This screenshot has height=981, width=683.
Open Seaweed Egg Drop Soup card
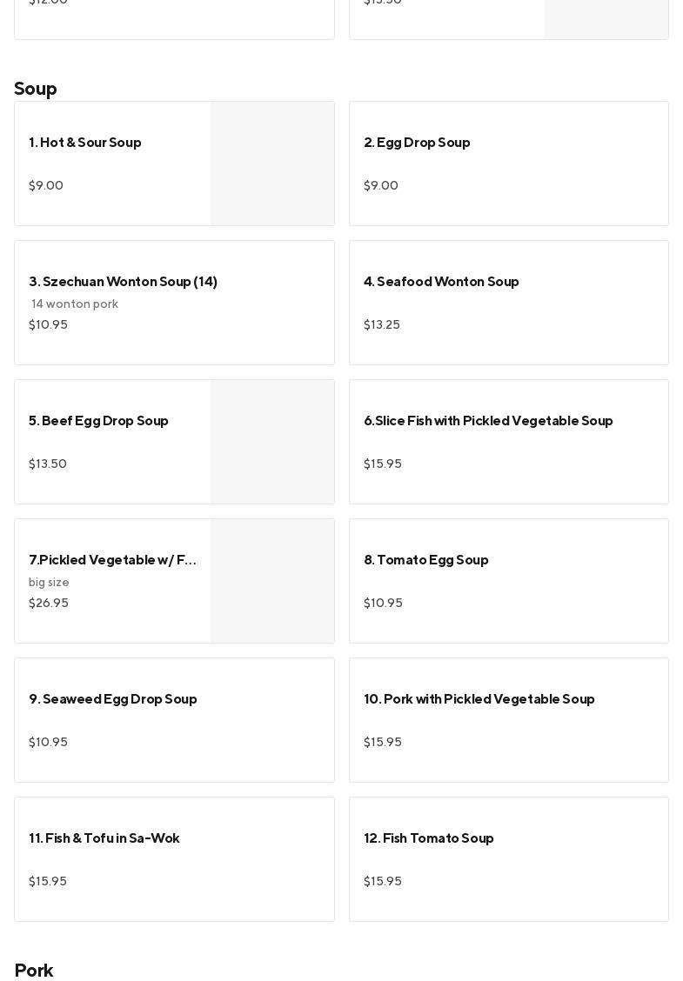[x=113, y=699]
